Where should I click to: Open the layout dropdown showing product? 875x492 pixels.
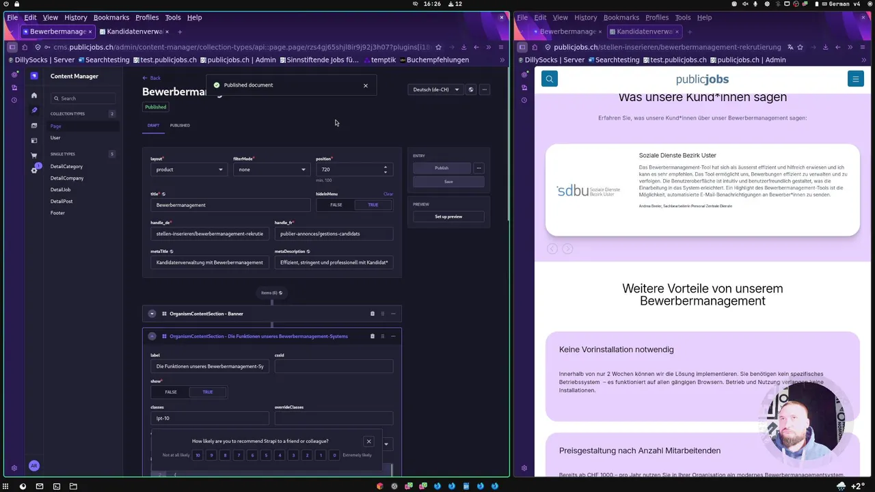[x=189, y=169]
